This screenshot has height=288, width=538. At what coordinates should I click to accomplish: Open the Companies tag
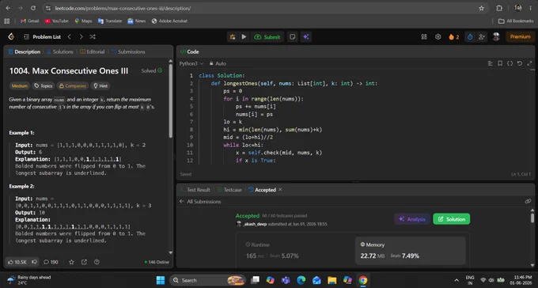point(73,85)
